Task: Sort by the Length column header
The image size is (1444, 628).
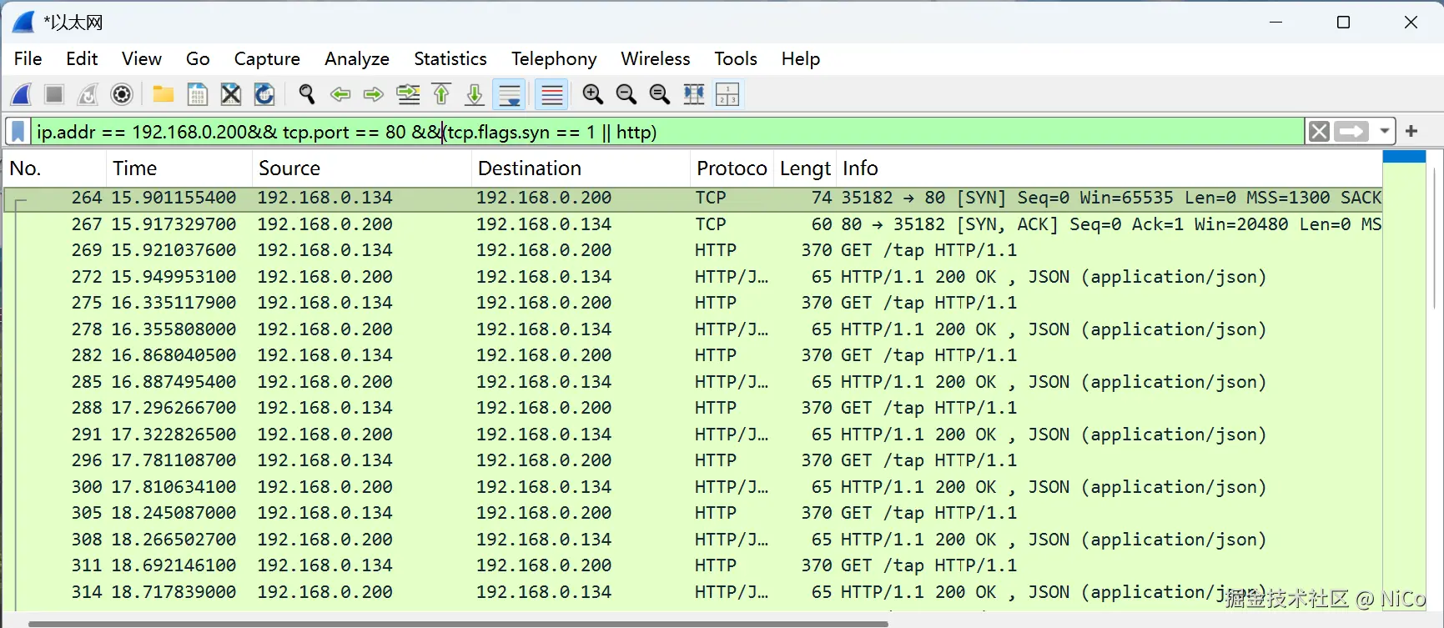Action: 805,168
